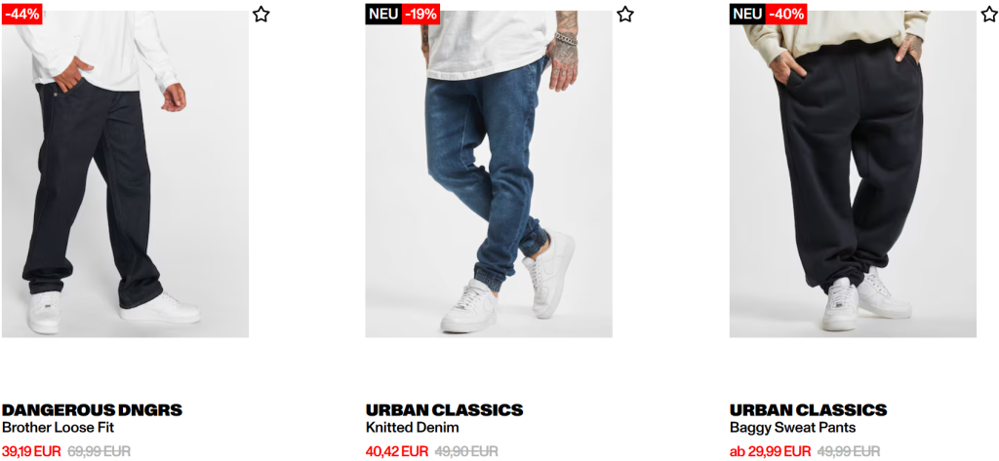This screenshot has height=461, width=999.
Task: Select the Brother Loose Fit product title
Action: click(58, 428)
